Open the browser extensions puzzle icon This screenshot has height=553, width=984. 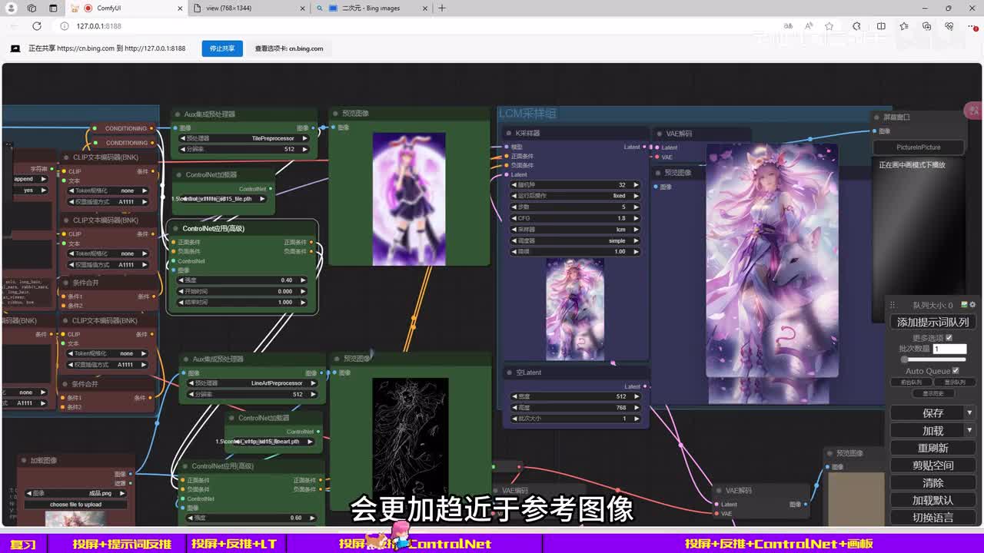856,26
